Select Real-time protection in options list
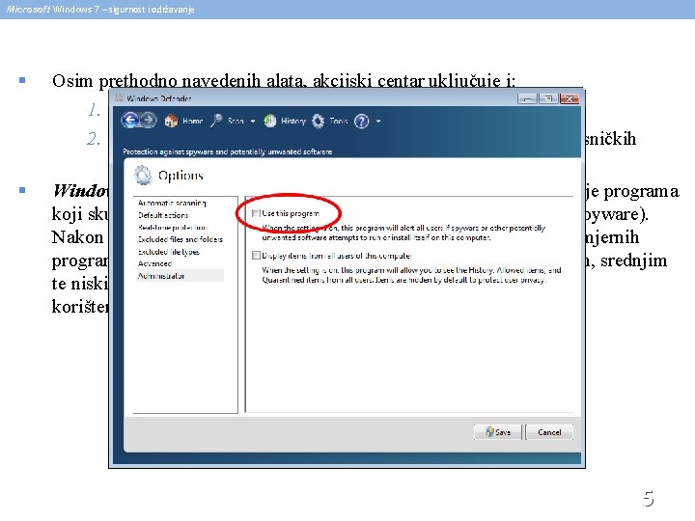The height and width of the screenshot is (521, 695). coord(173,228)
